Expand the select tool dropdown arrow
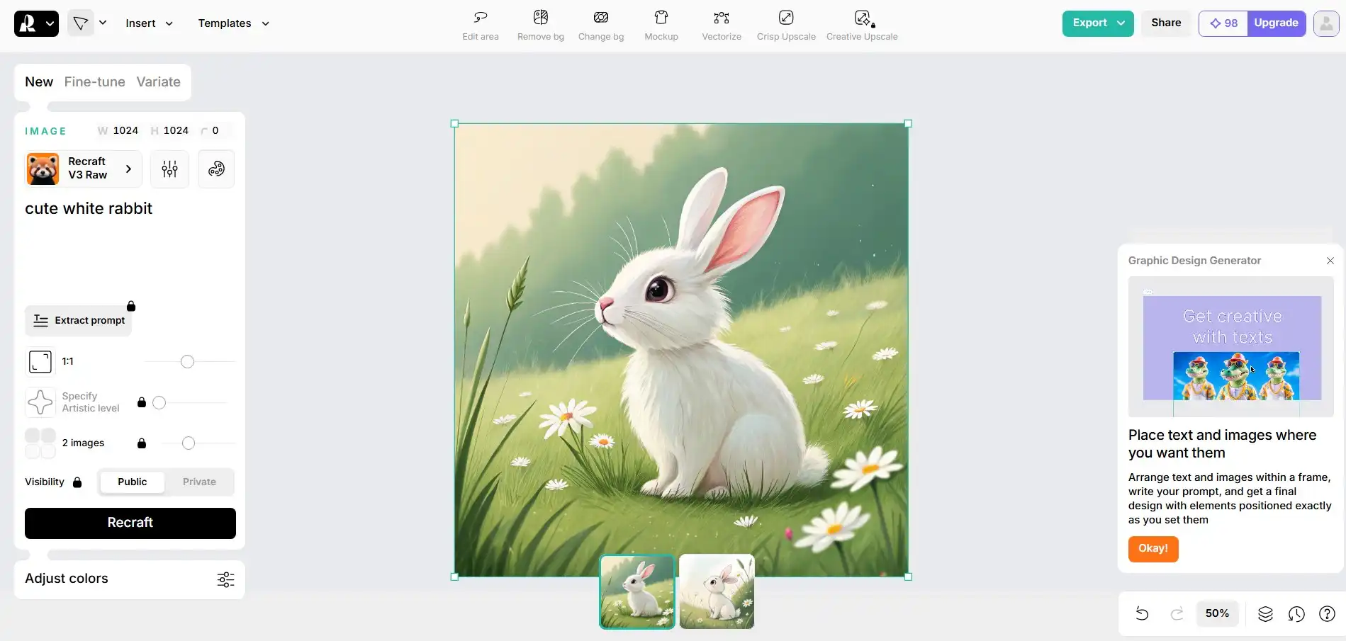 point(103,23)
